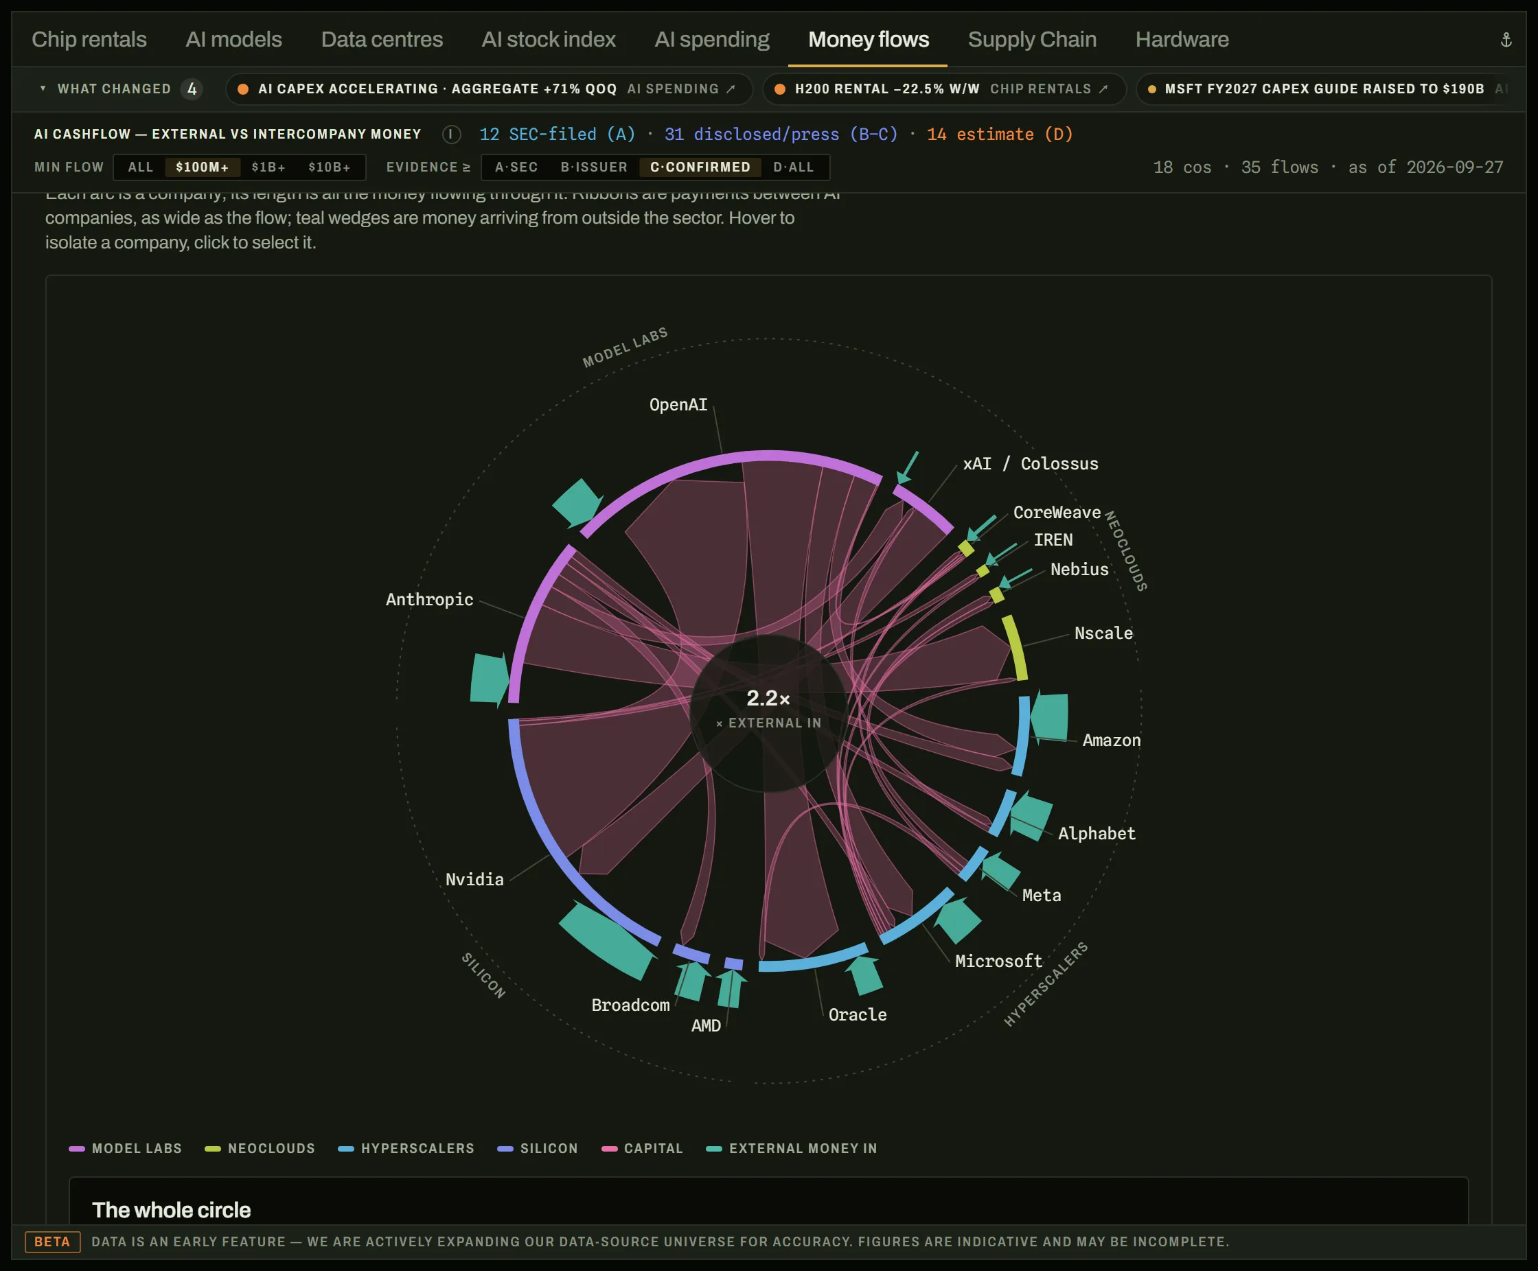This screenshot has width=1538, height=1271.
Task: Click the What Changed count badge 4
Action: (x=192, y=89)
